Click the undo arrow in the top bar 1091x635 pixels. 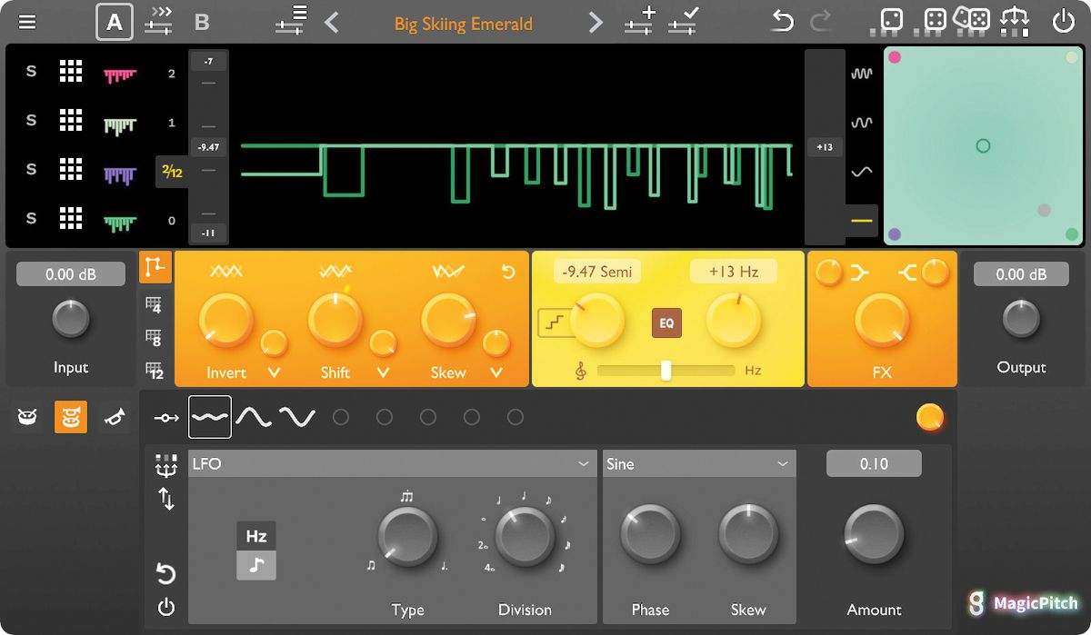tap(780, 20)
